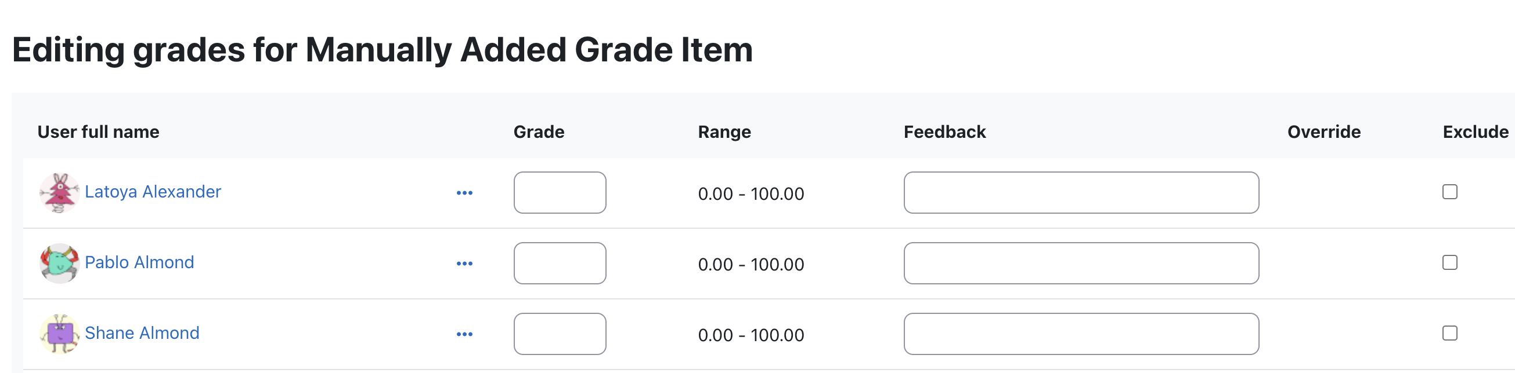This screenshot has height=373, width=1515.
Task: Click Latoya Alexander's avatar picture
Action: point(59,192)
